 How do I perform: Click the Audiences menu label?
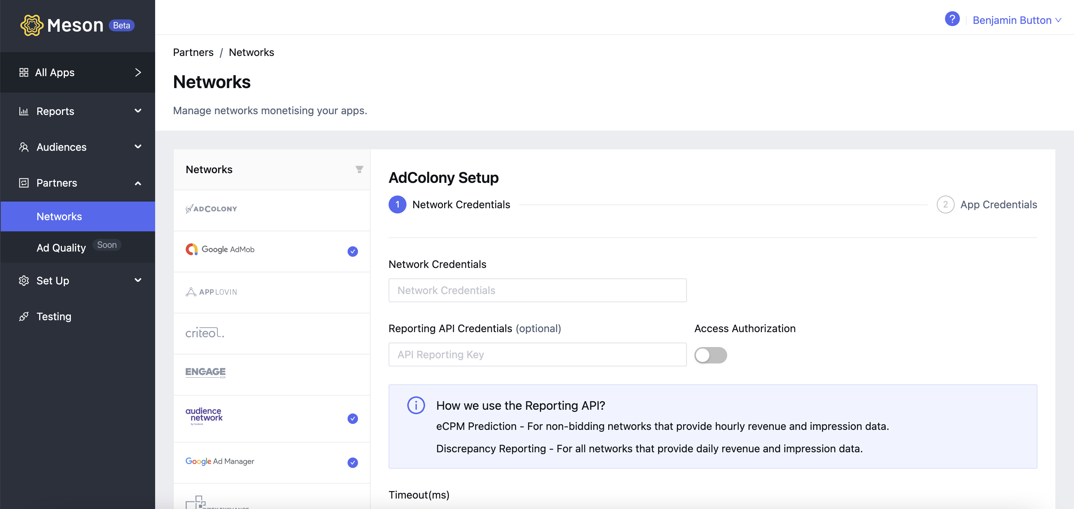(x=61, y=147)
